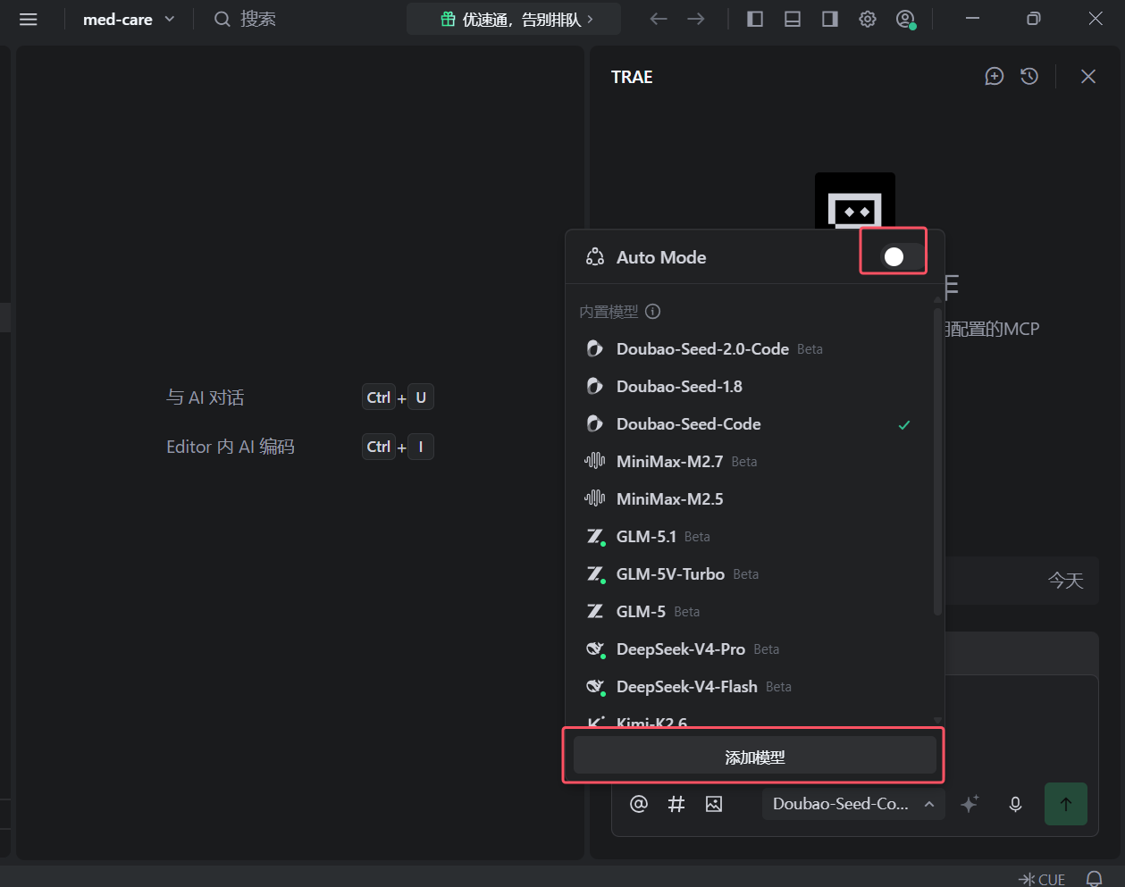
Task: Click the TRAE robot logo thumbnail
Action: (x=855, y=201)
